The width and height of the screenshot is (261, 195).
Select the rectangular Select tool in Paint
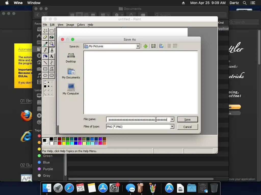pyautogui.click(x=51, y=31)
